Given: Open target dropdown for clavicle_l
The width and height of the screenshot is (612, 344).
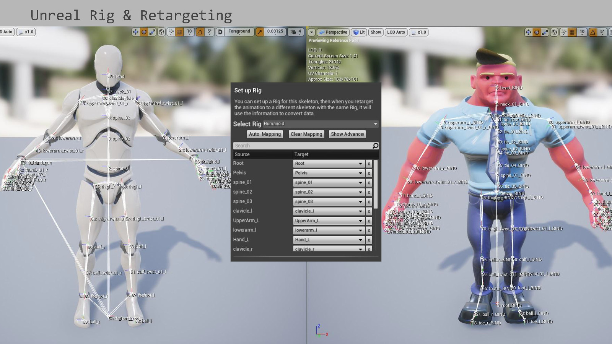Looking at the screenshot, I should tap(329, 211).
